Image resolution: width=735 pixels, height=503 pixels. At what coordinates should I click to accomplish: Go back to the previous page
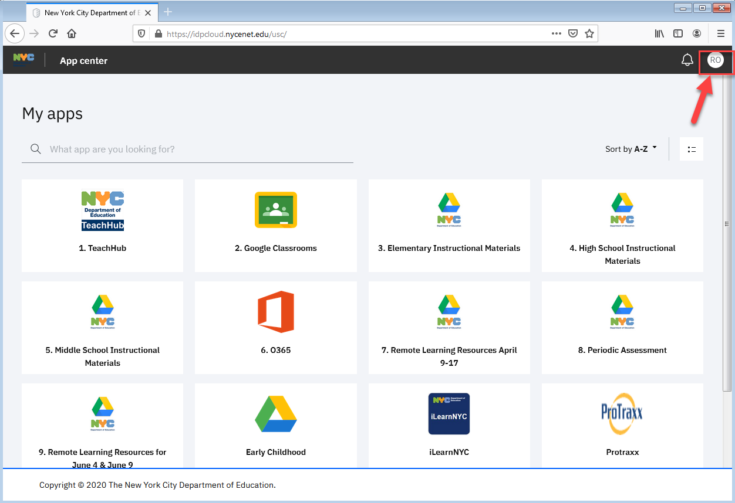[15, 33]
